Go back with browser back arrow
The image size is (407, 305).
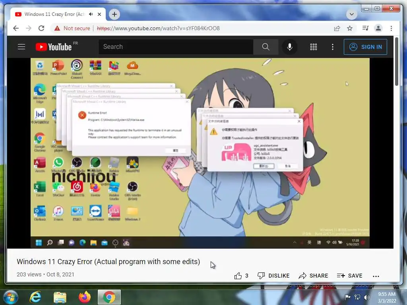click(x=16, y=28)
